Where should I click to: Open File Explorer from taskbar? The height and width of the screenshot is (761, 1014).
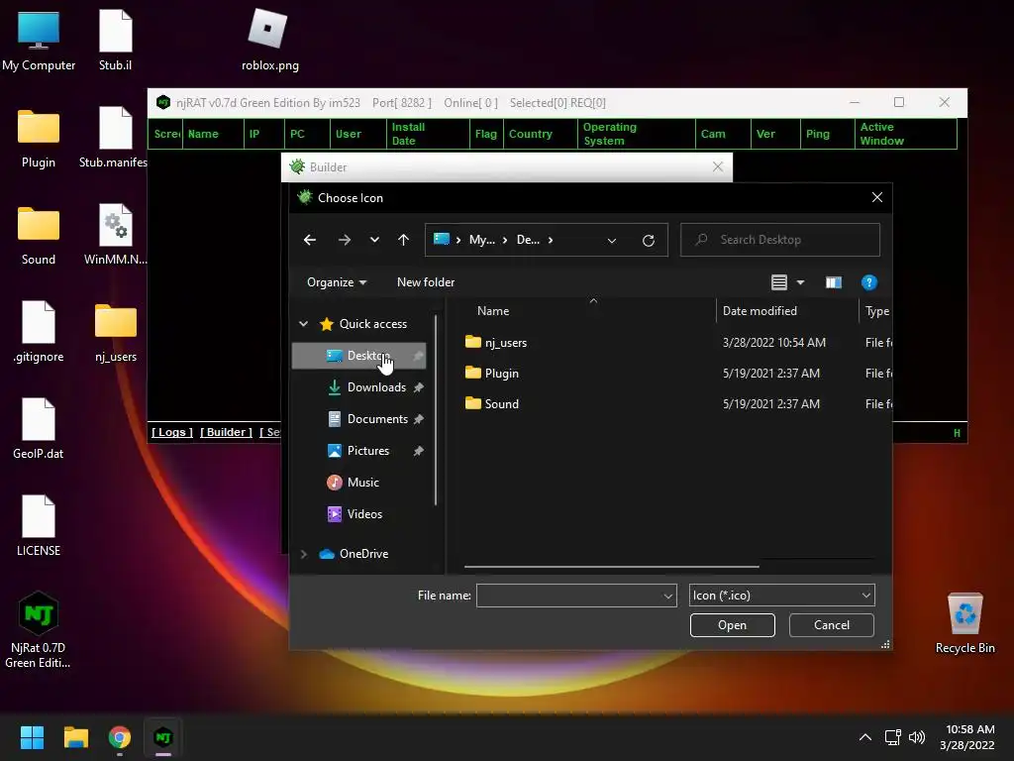(x=75, y=737)
